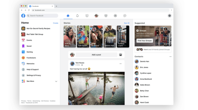Click the Ad Choices footer link
198x110 pixels.
pyautogui.click(x=45, y=101)
